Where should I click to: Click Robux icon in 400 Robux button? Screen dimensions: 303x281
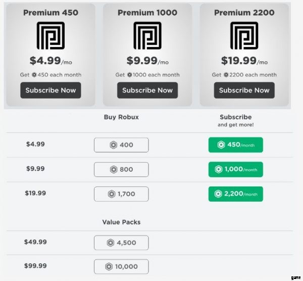(114, 145)
